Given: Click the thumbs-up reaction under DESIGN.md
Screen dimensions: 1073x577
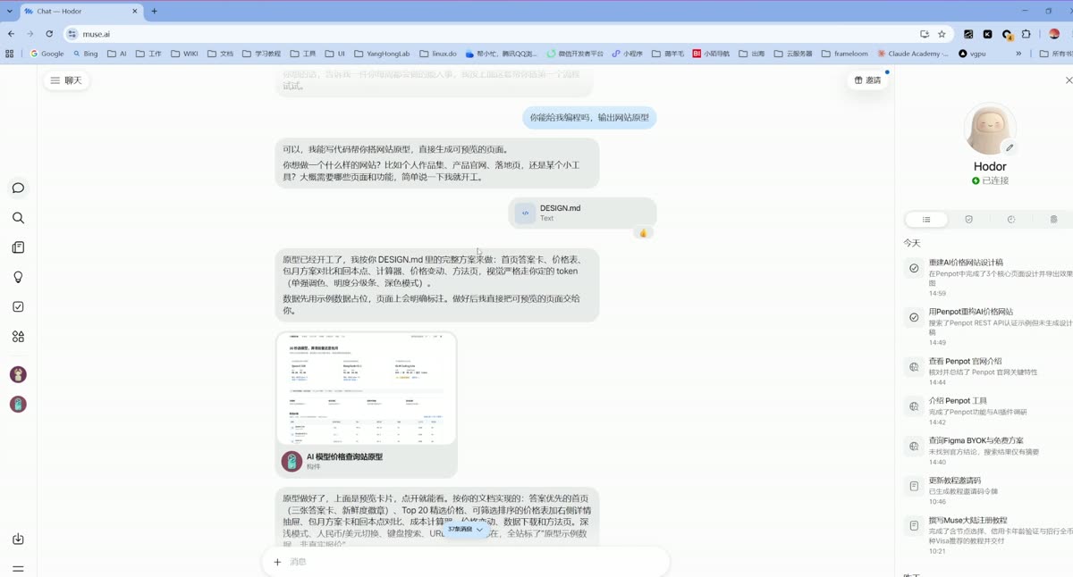Looking at the screenshot, I should pyautogui.click(x=643, y=233).
